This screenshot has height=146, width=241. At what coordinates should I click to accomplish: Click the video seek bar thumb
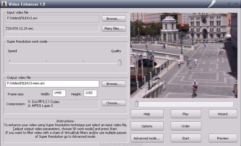click(137, 104)
